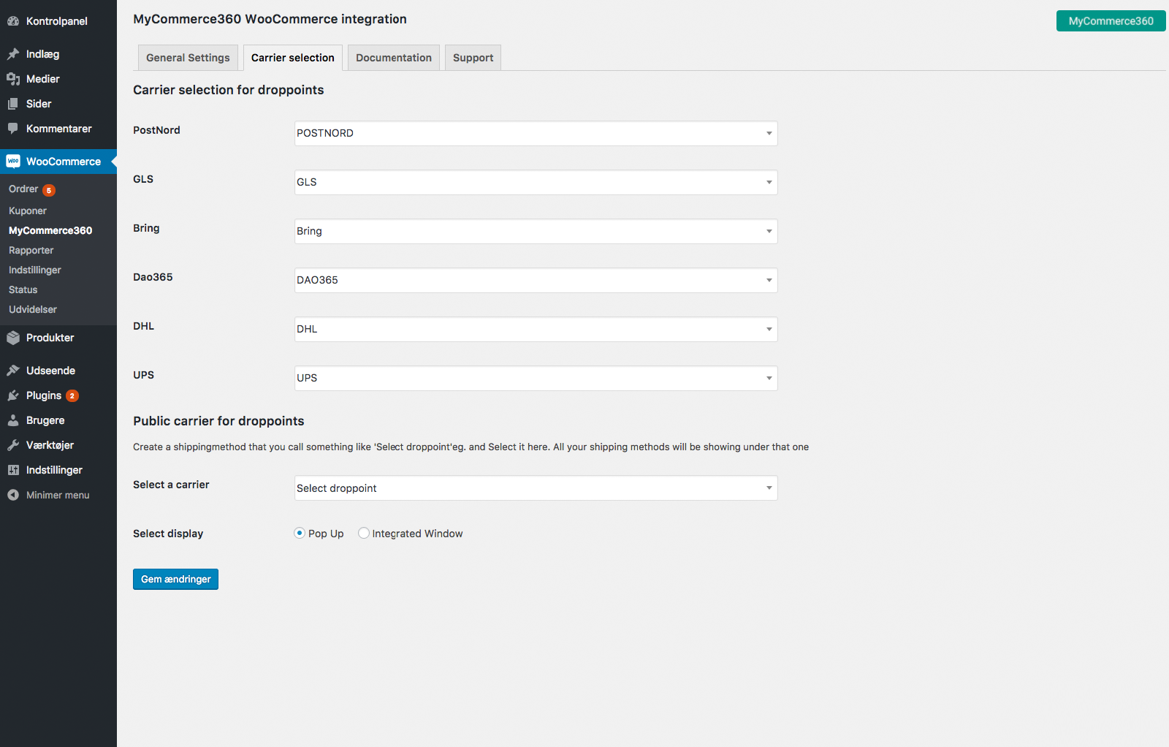This screenshot has height=747, width=1169.
Task: Open the GLS carrier dropdown
Action: [x=536, y=182]
